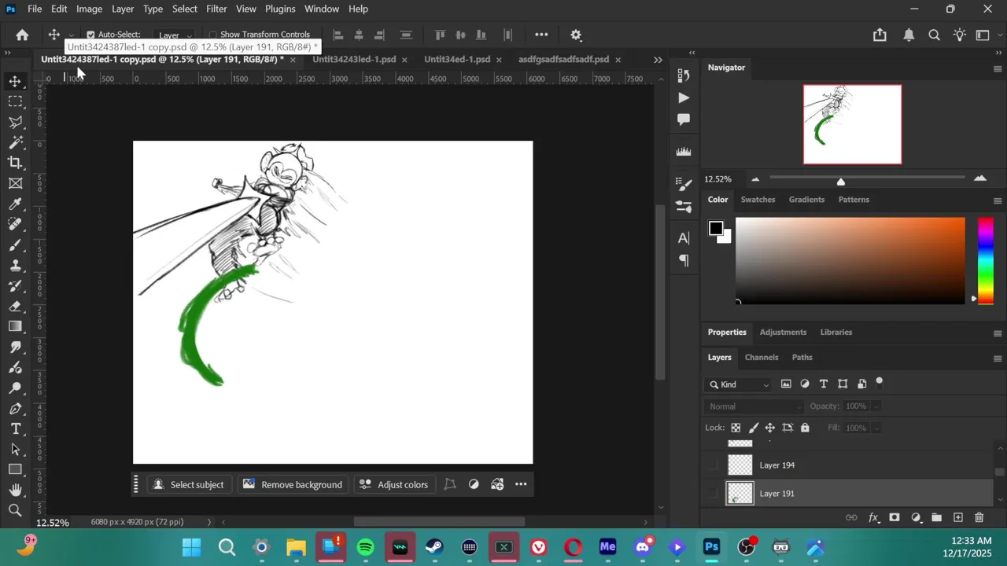Select the Smudge tool
Image resolution: width=1007 pixels, height=566 pixels.
pyautogui.click(x=15, y=347)
